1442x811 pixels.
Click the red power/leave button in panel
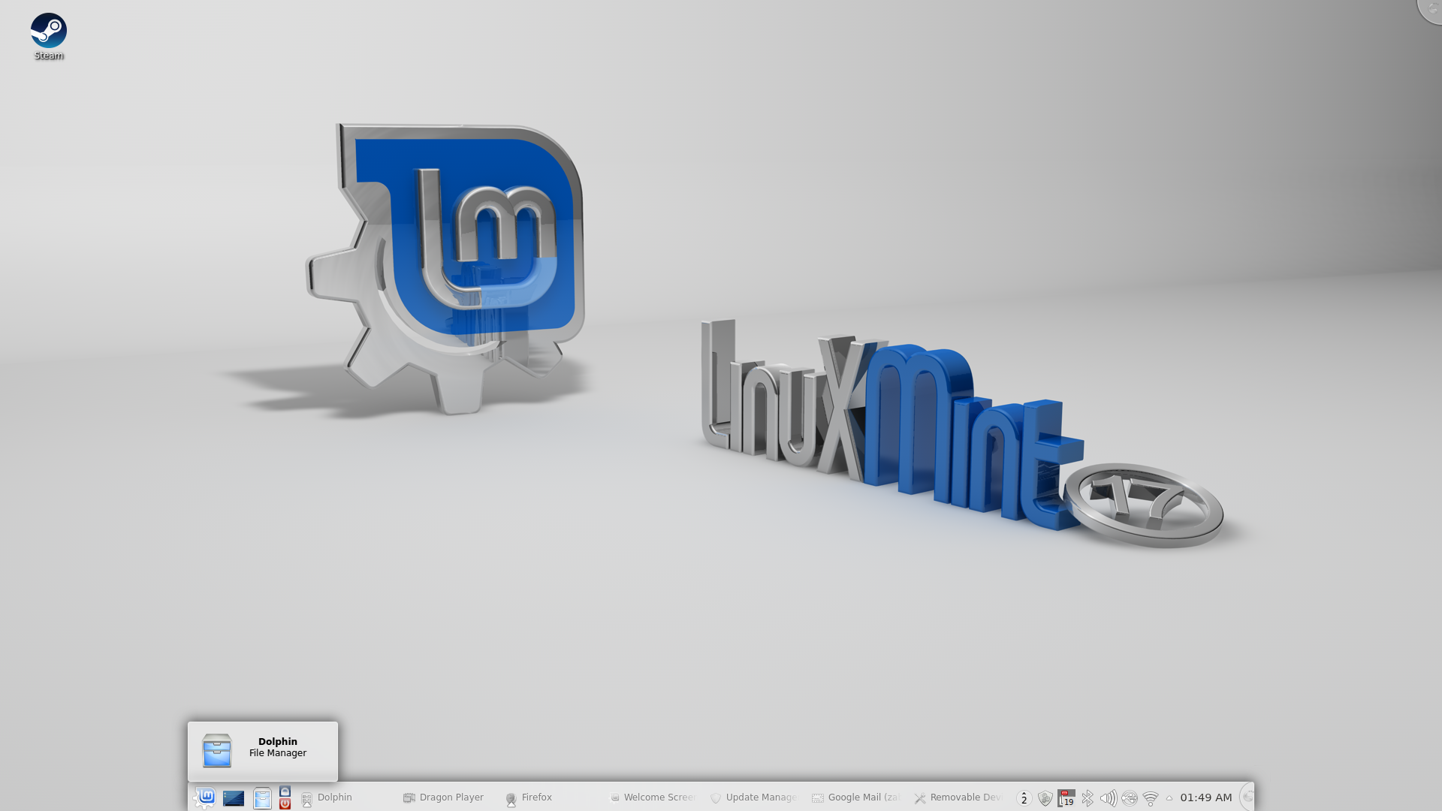pos(285,803)
